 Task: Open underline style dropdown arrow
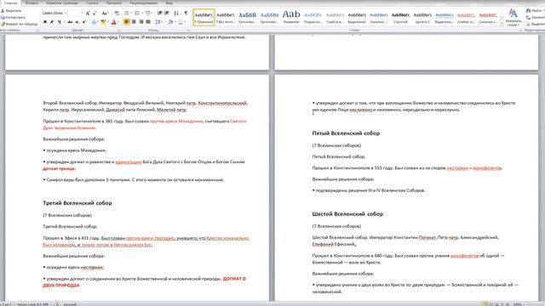point(65,22)
